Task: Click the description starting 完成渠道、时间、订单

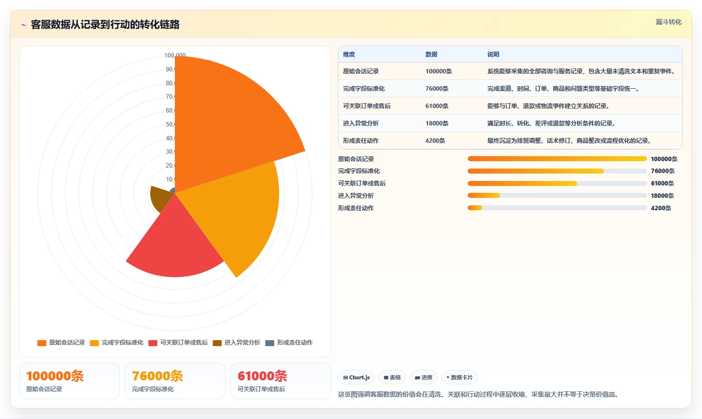Action: [x=564, y=89]
